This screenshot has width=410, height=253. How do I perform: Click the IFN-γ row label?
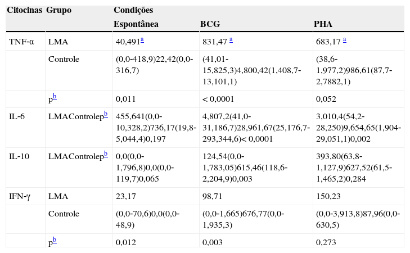20,196
